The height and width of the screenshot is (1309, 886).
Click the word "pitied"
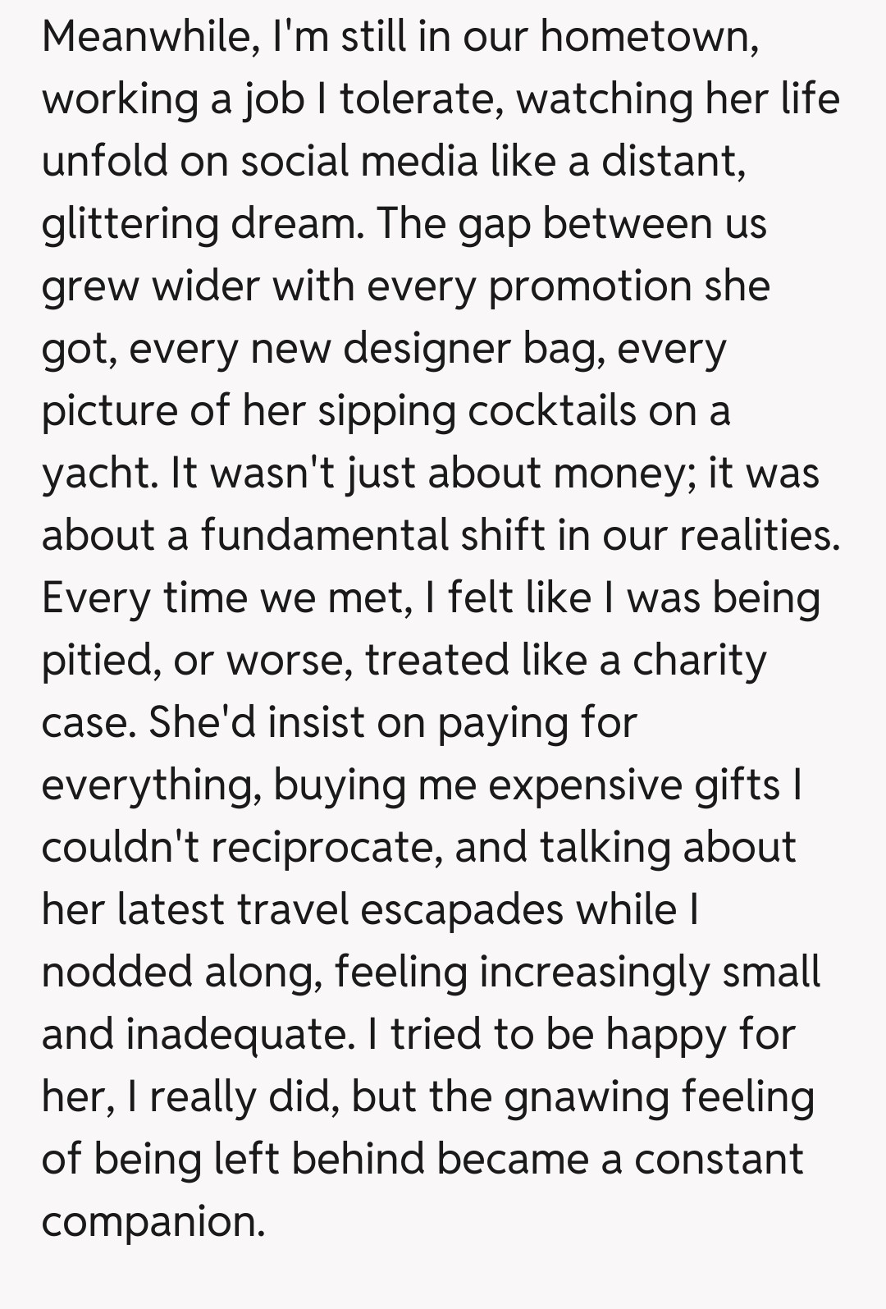pos(100,661)
